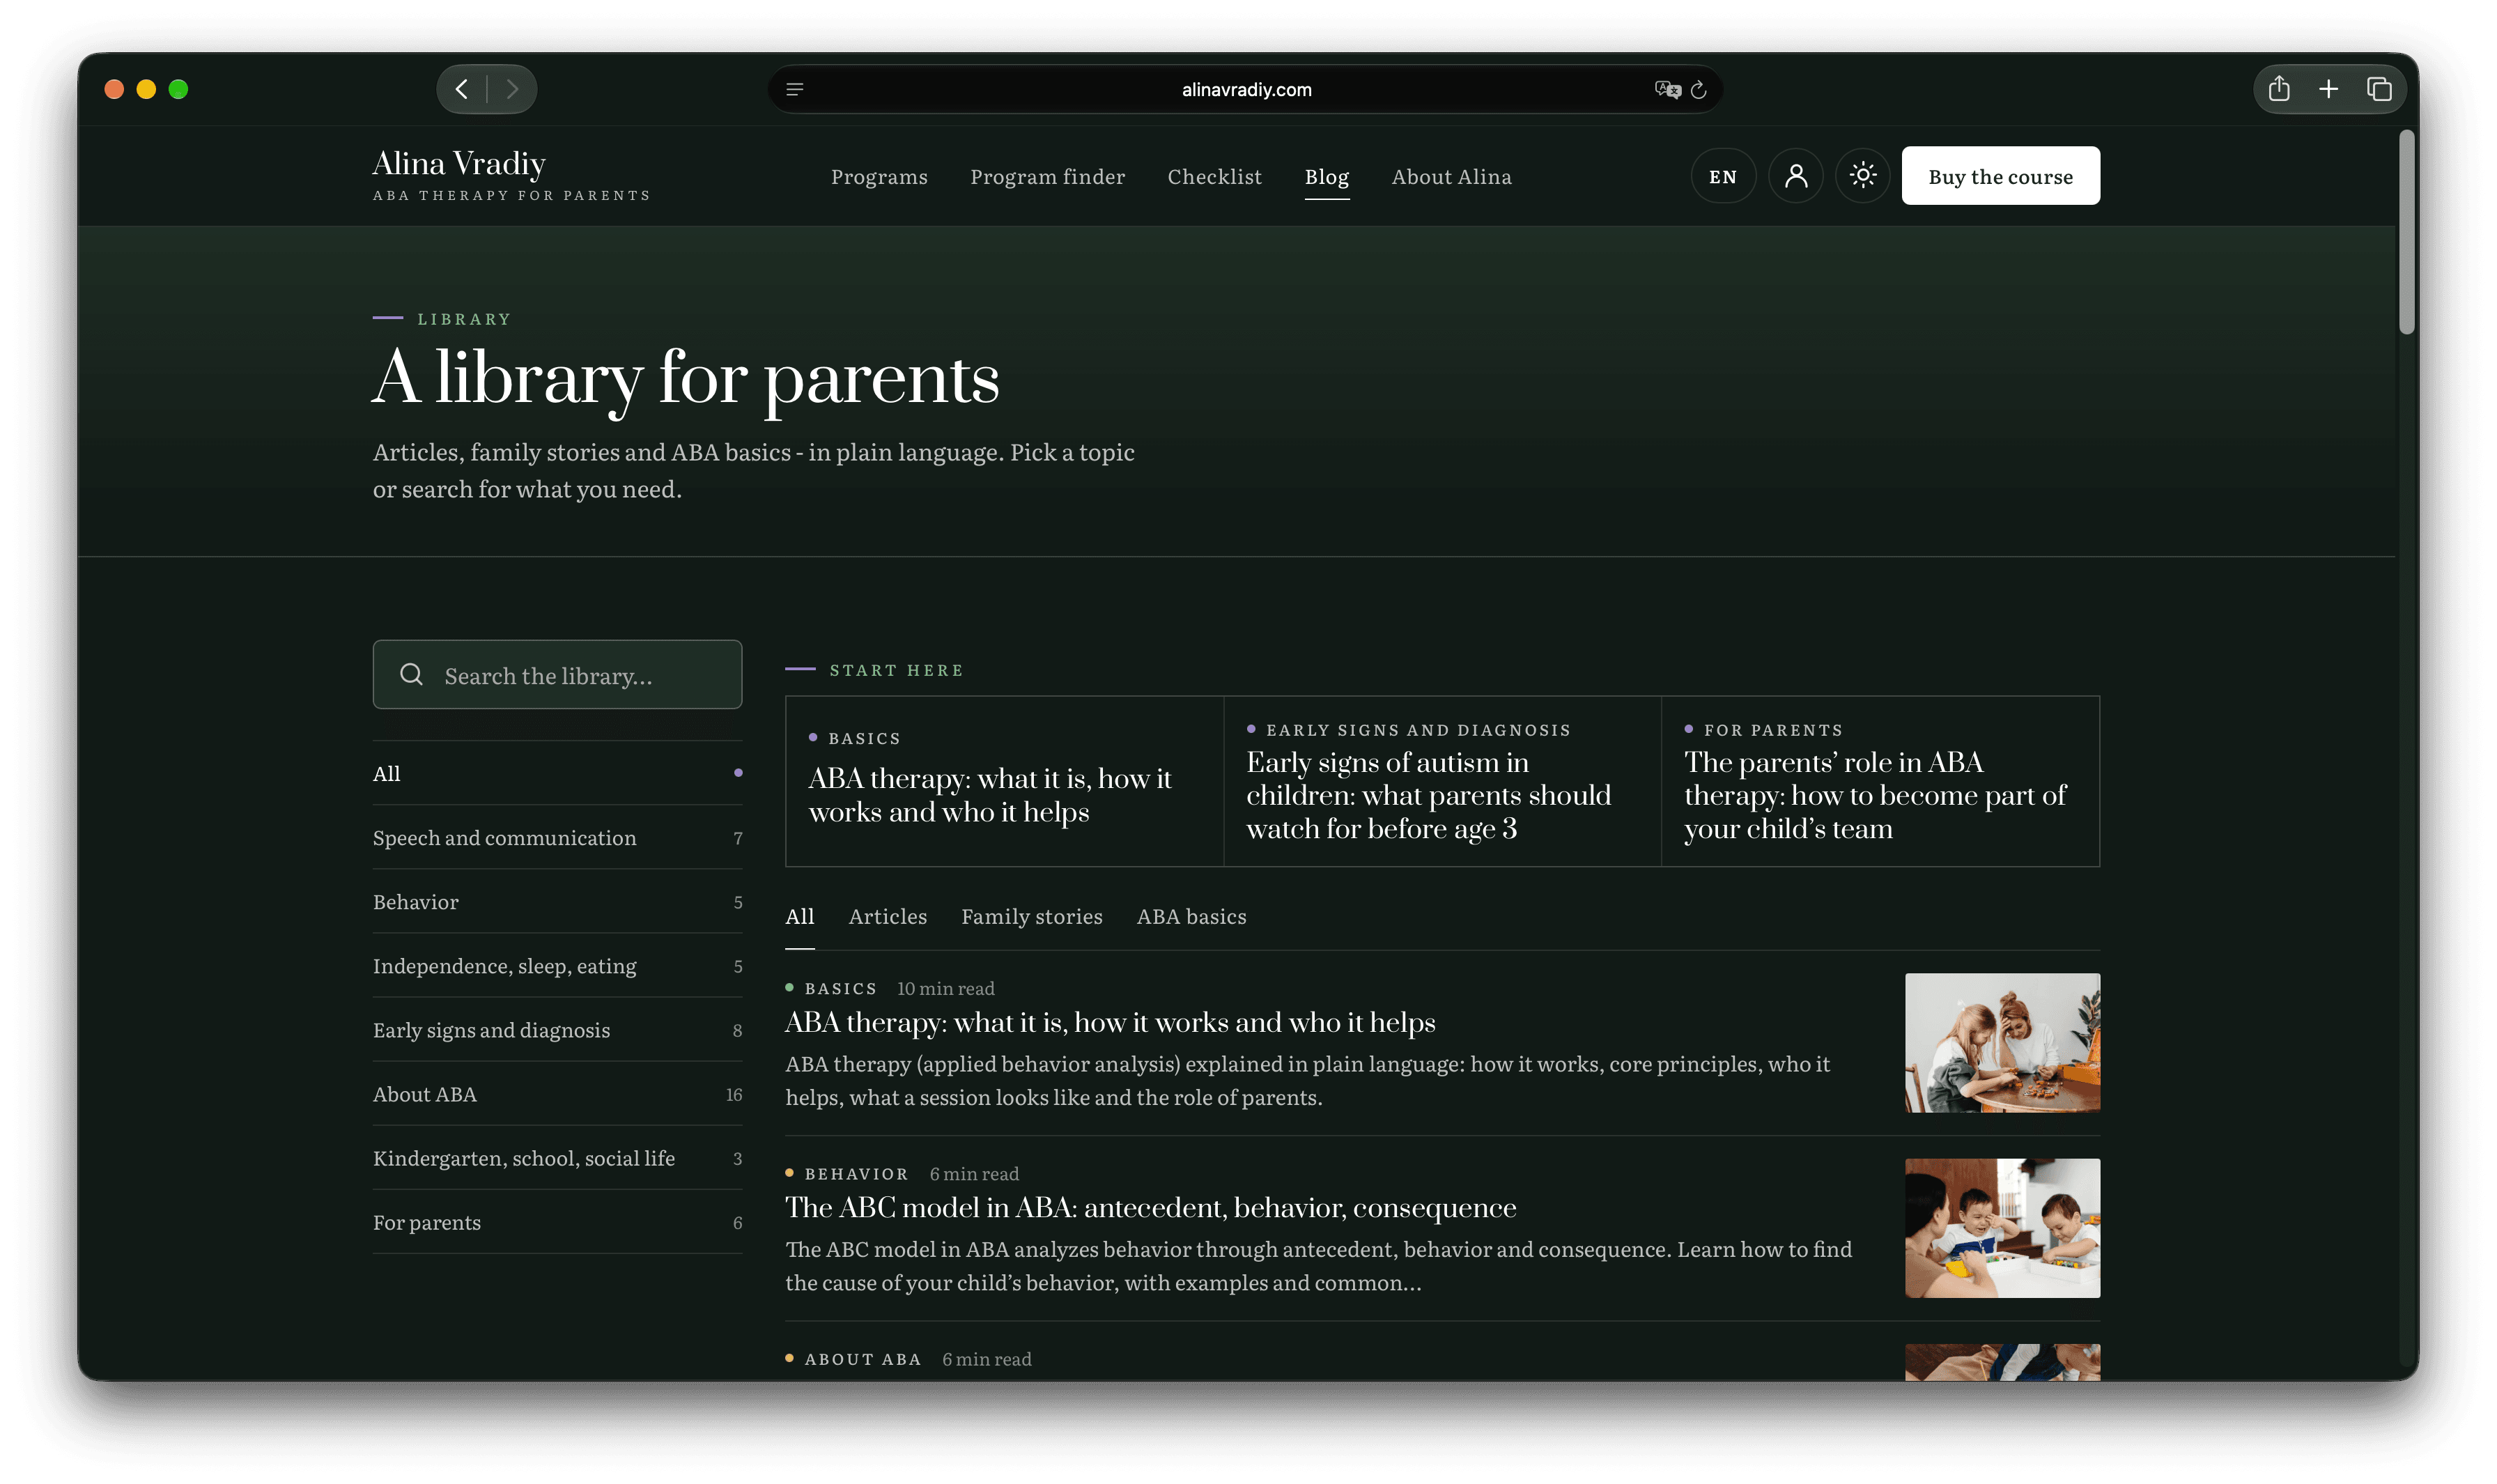2497x1484 pixels.
Task: Go forward with the browser forward arrow
Action: pyautogui.click(x=512, y=89)
